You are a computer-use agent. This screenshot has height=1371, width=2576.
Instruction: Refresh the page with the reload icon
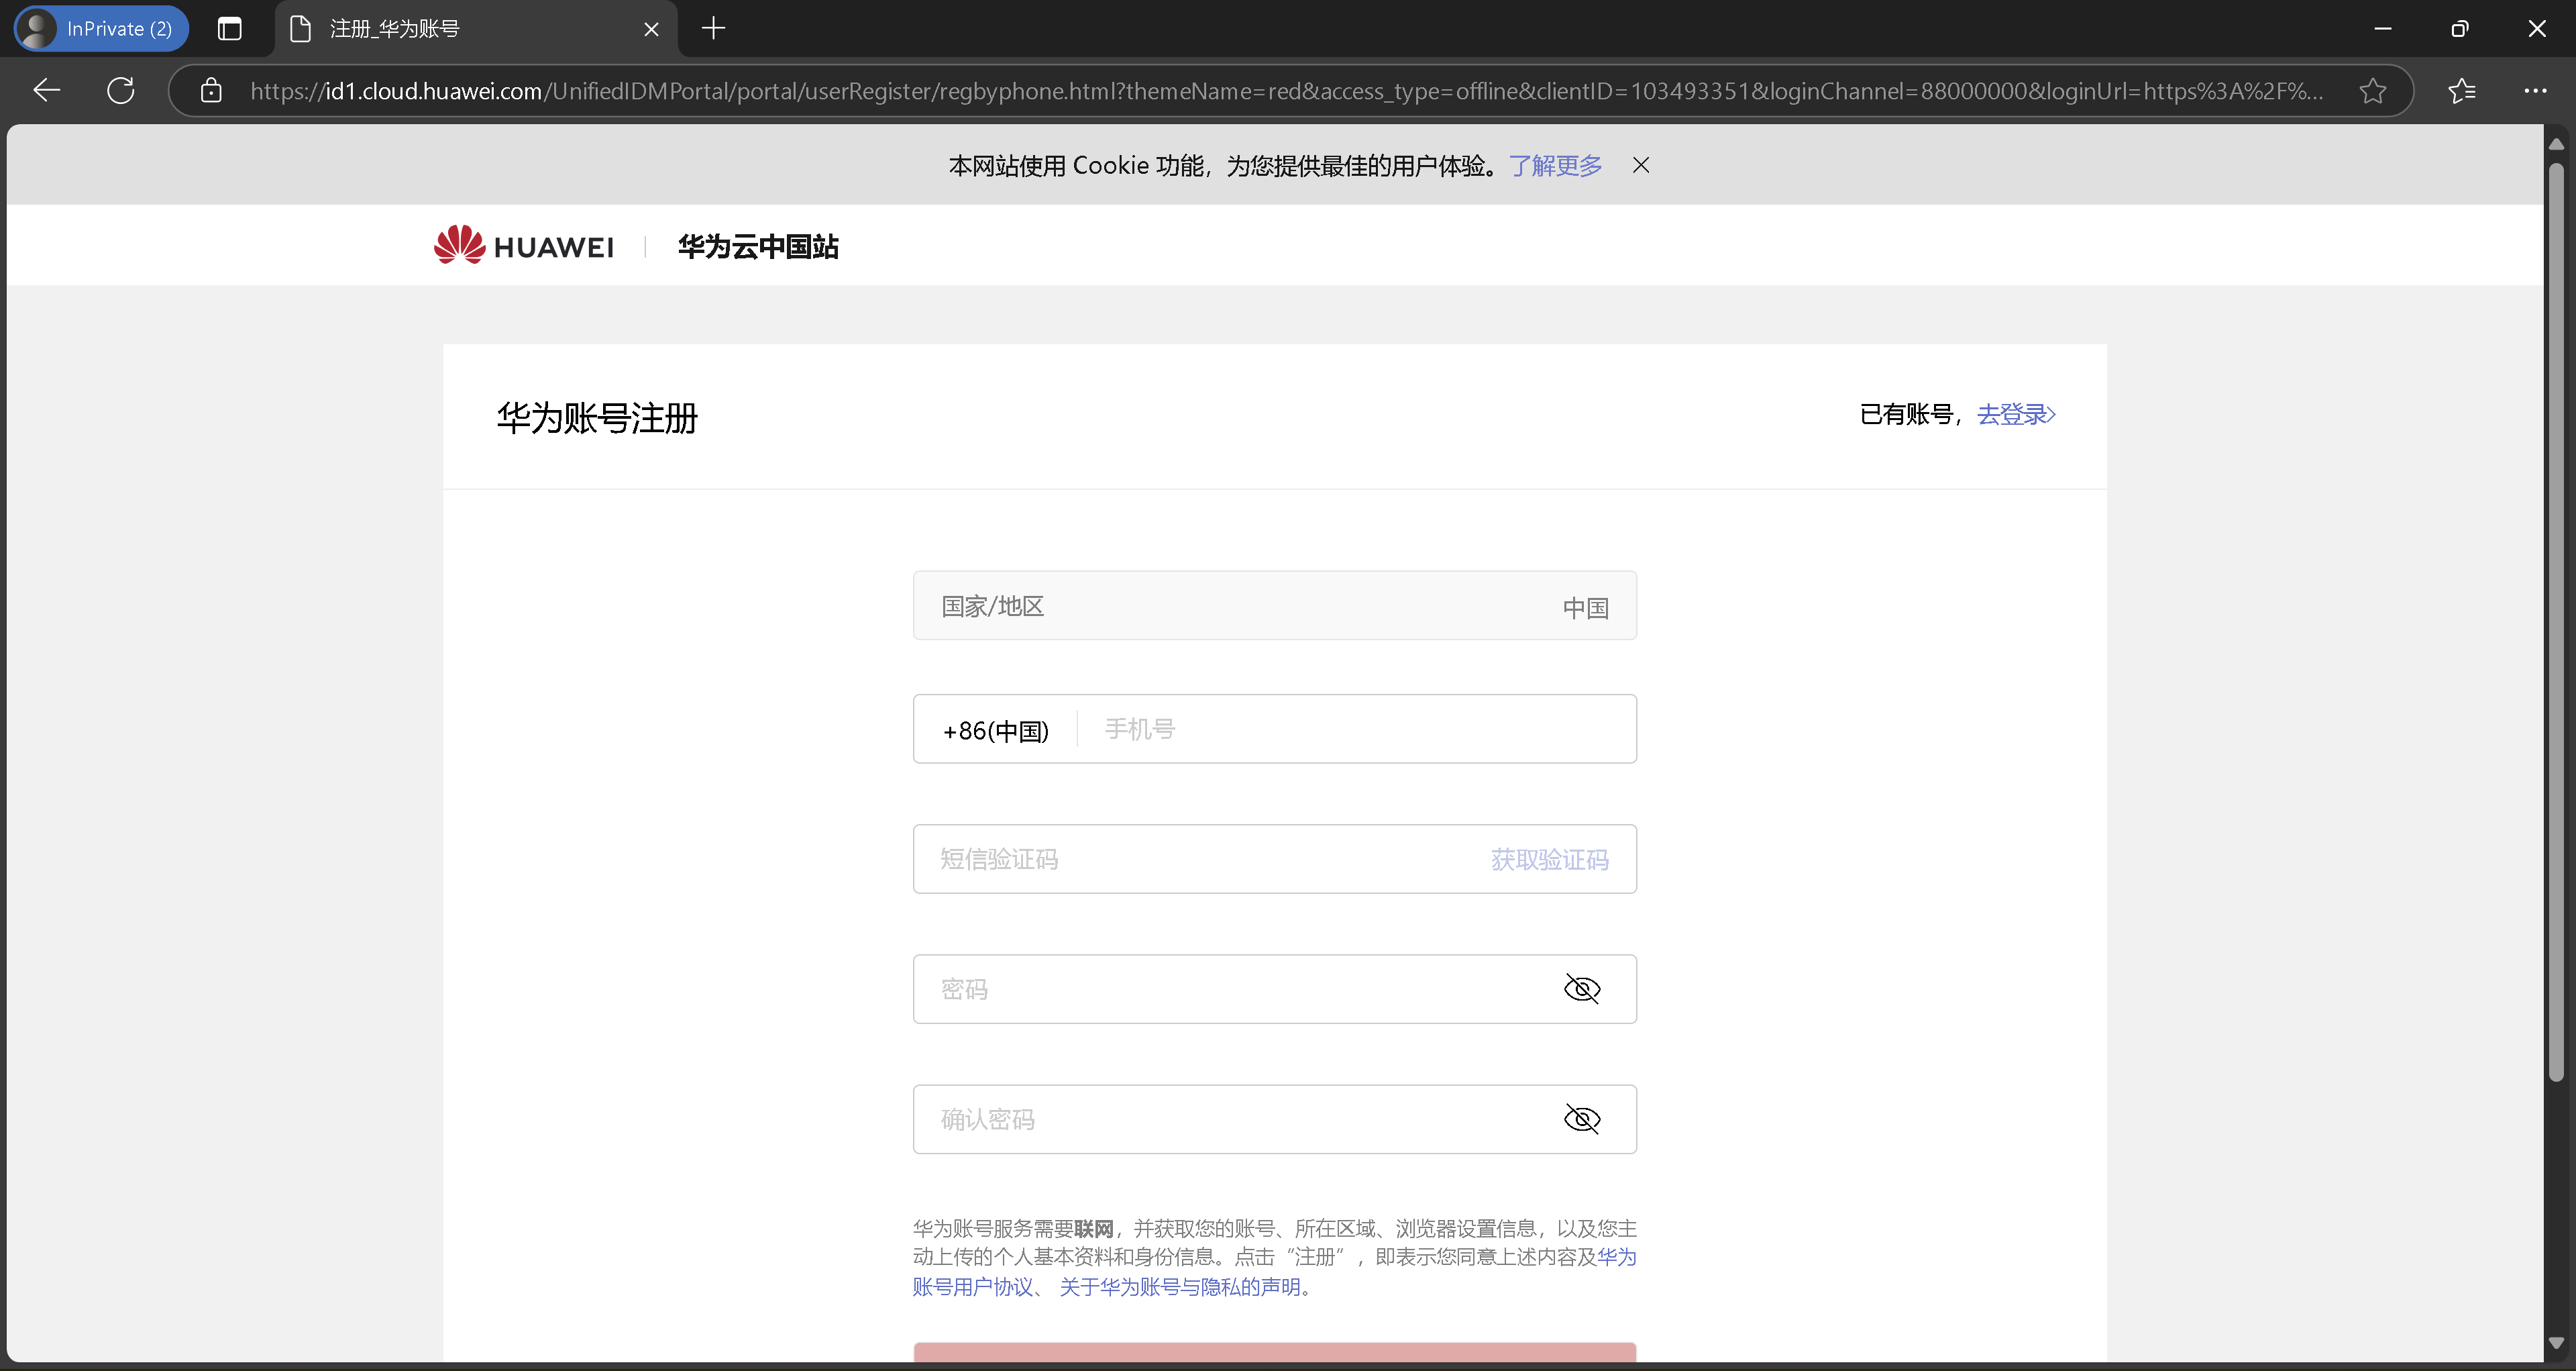121,91
